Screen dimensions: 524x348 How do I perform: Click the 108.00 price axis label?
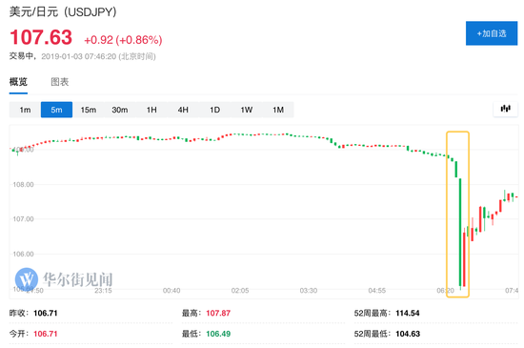coord(23,185)
